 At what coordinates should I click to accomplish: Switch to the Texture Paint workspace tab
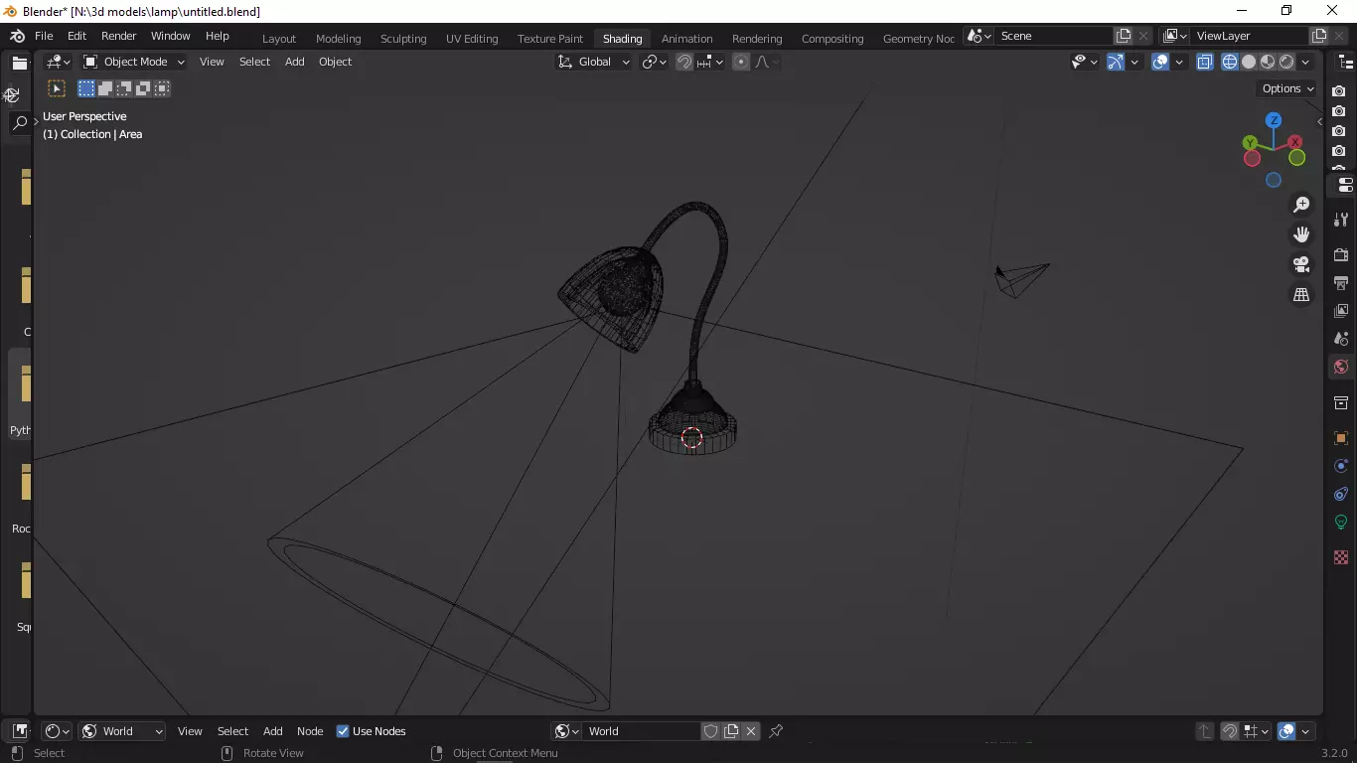click(550, 39)
